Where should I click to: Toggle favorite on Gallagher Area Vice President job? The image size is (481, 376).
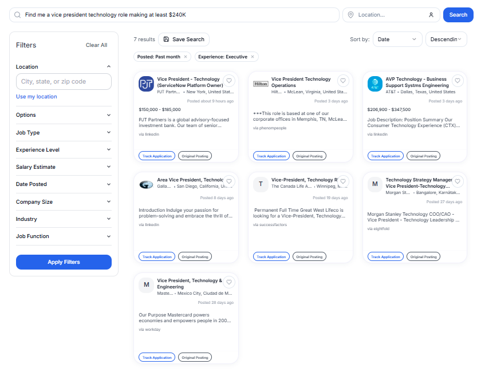coord(228,181)
